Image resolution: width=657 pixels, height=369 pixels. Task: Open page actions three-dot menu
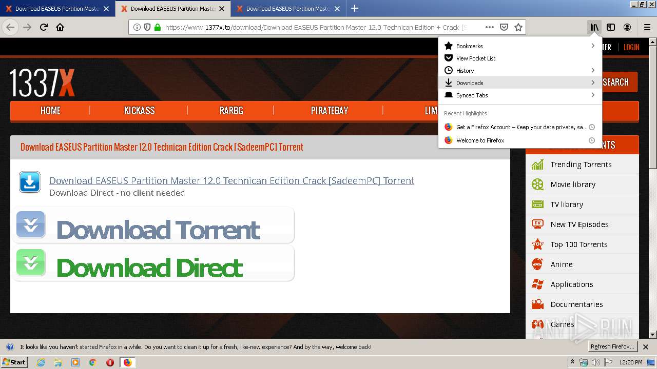point(489,27)
